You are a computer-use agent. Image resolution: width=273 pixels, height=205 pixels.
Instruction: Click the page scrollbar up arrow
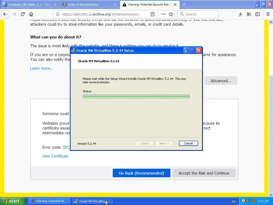pyautogui.click(x=271, y=22)
